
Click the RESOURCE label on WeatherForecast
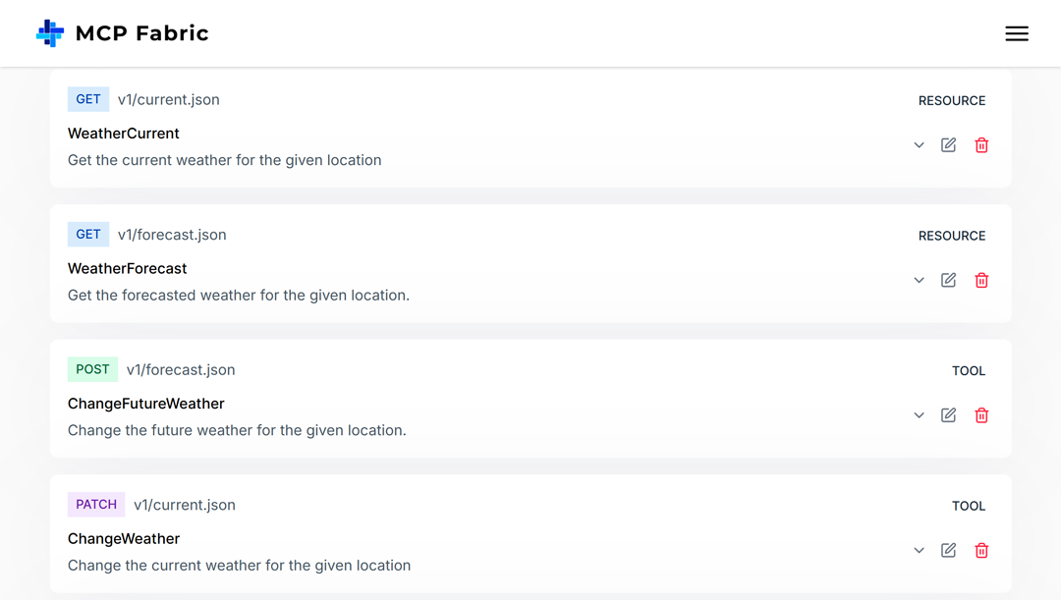tap(951, 236)
